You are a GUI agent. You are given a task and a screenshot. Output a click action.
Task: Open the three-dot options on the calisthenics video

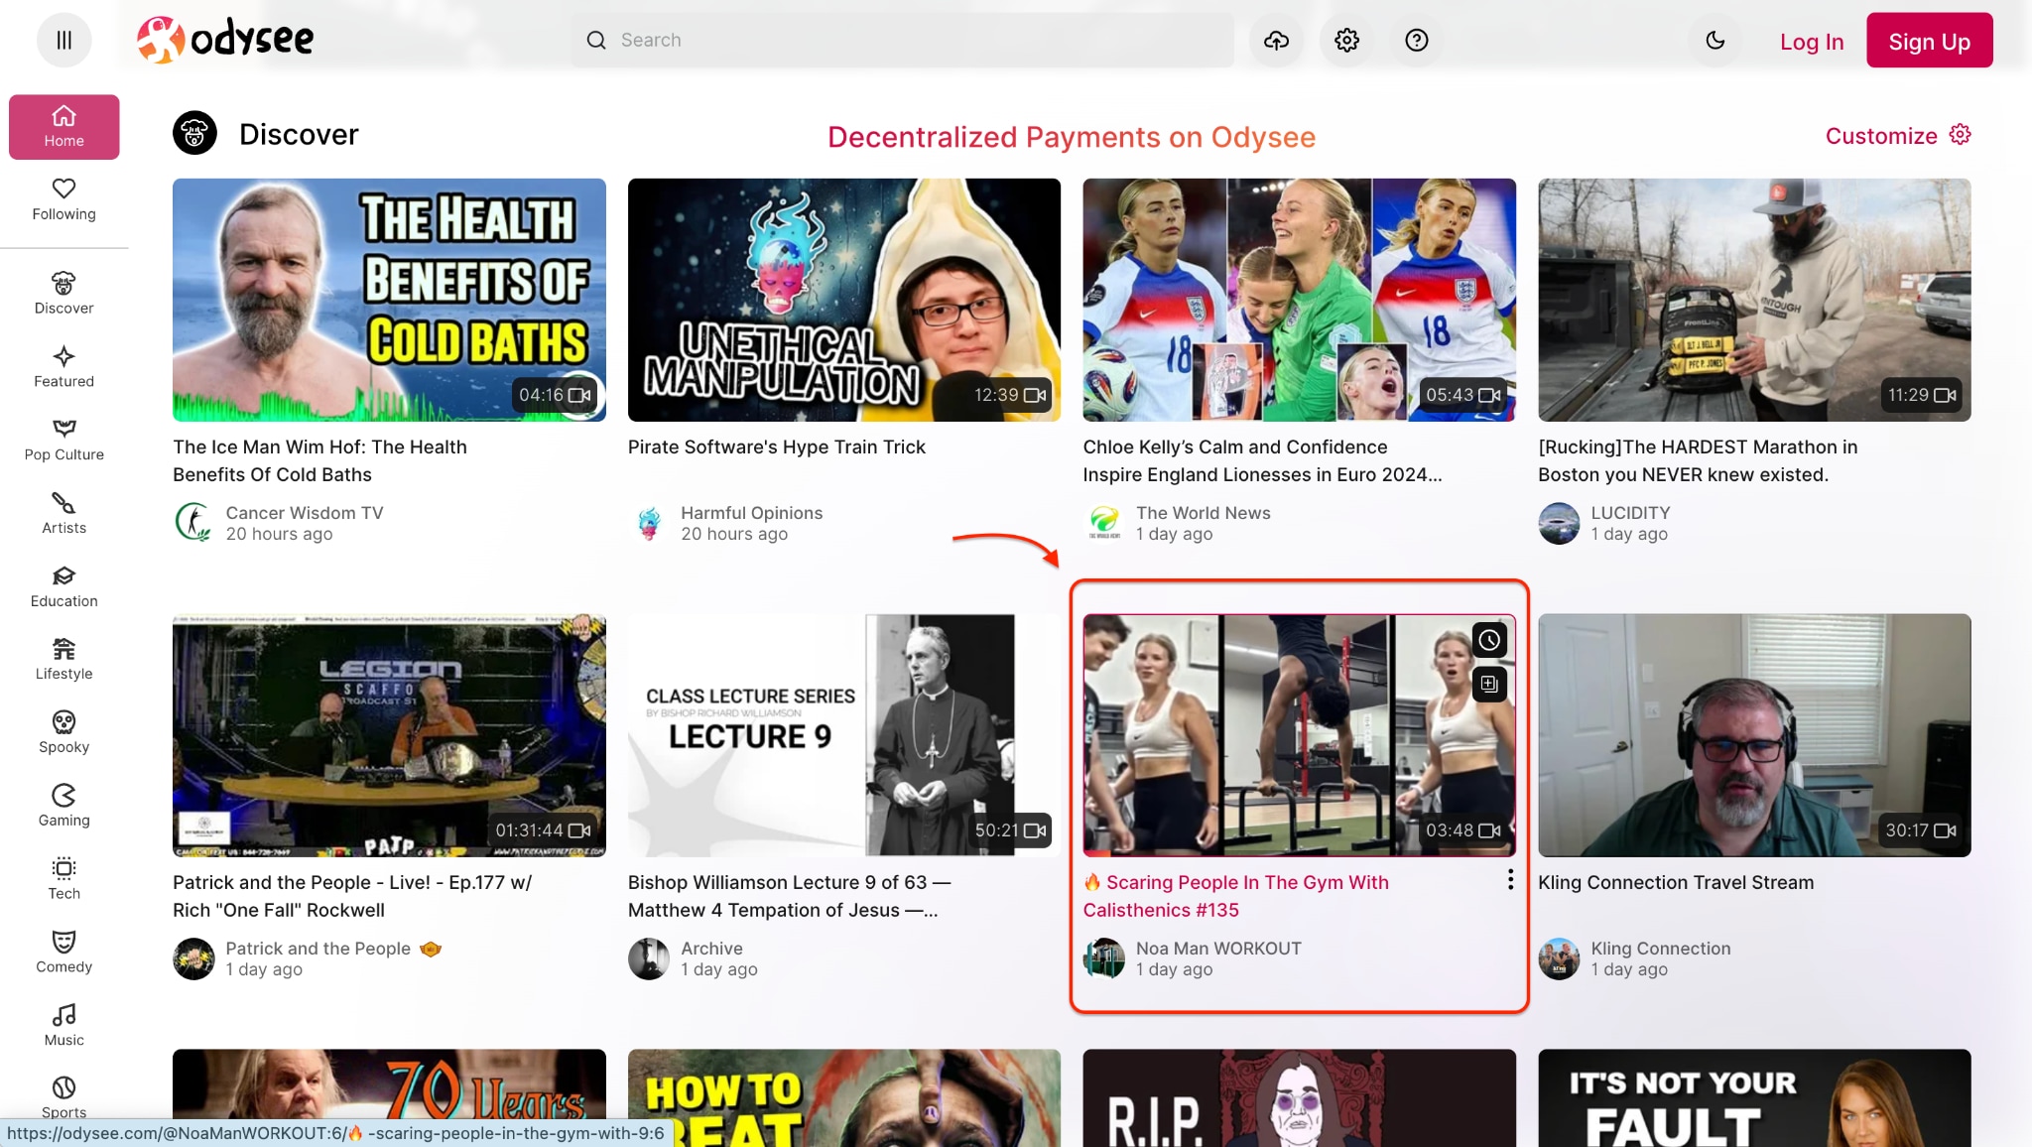point(1510,878)
